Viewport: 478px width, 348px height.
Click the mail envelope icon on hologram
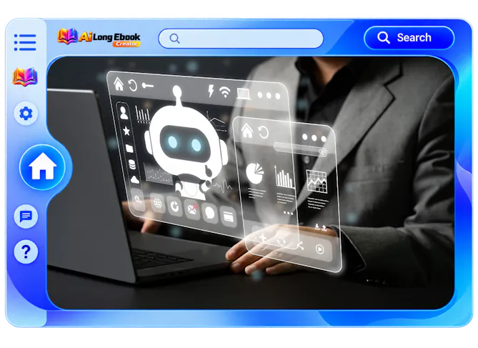tap(192, 209)
